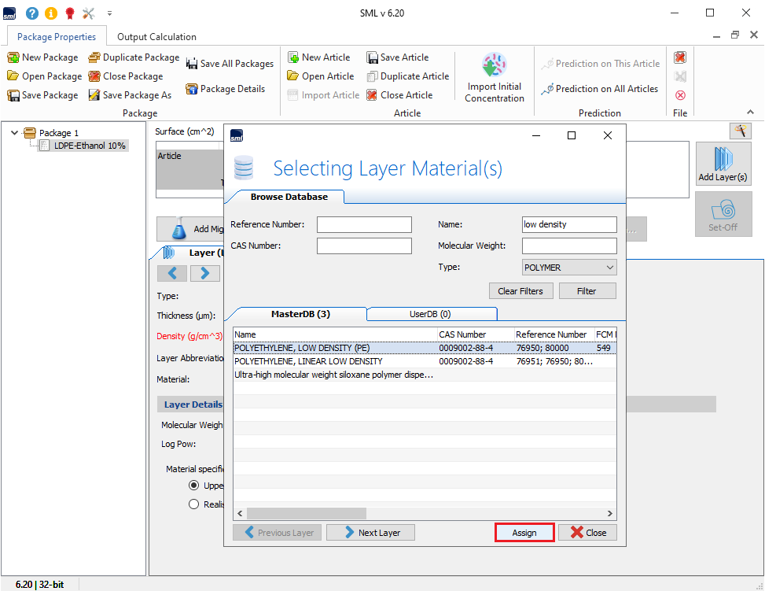Switch to the Output Calculation tab

click(x=156, y=37)
